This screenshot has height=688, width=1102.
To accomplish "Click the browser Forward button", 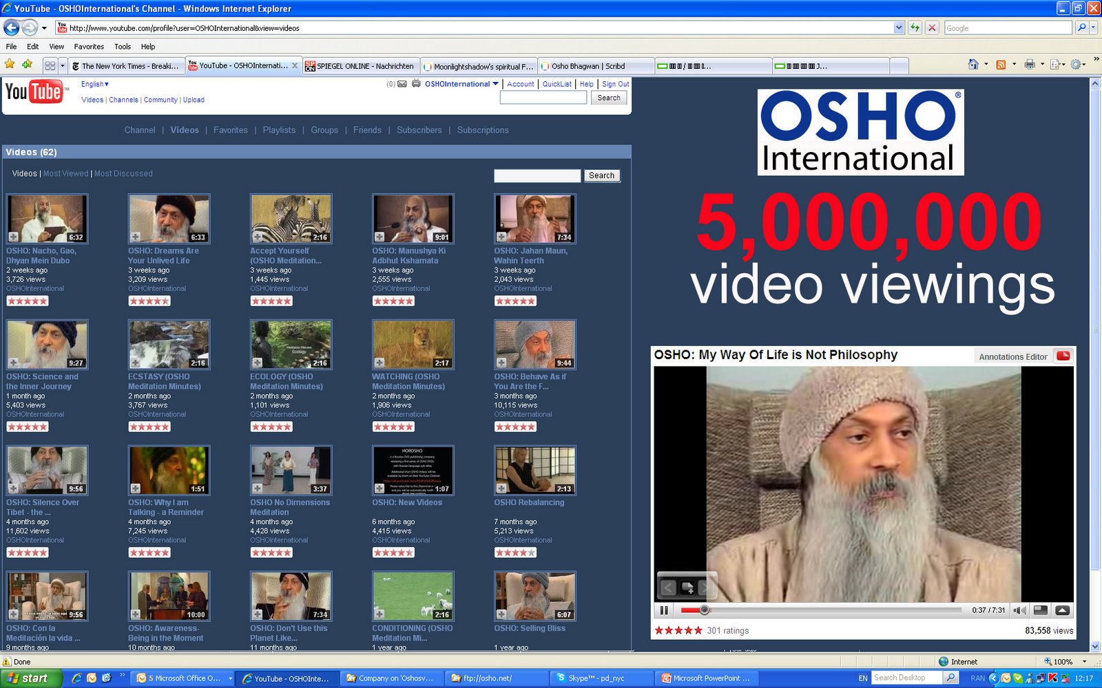I will point(30,28).
